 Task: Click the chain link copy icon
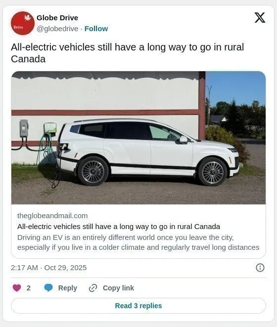point(93,288)
